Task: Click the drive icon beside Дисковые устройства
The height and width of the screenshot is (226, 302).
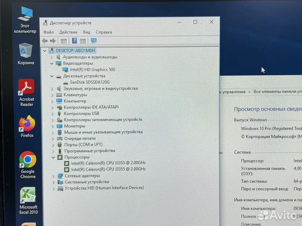Action: click(x=59, y=77)
